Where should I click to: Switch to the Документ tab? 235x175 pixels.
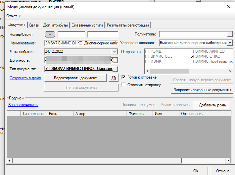point(17,25)
